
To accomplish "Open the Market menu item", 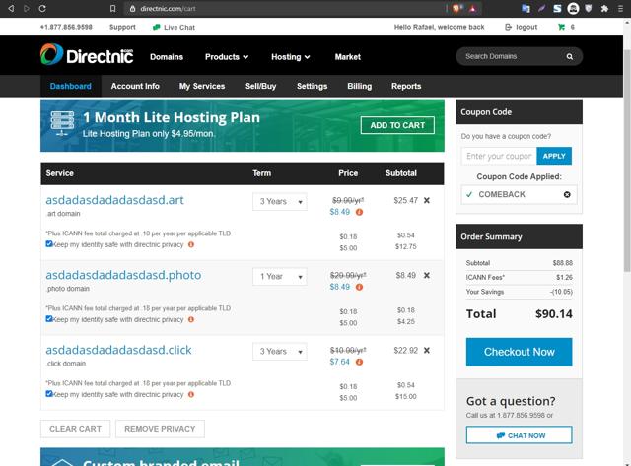I will 348,57.
